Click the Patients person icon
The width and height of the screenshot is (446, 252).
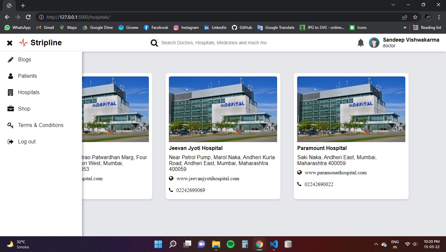pyautogui.click(x=10, y=76)
